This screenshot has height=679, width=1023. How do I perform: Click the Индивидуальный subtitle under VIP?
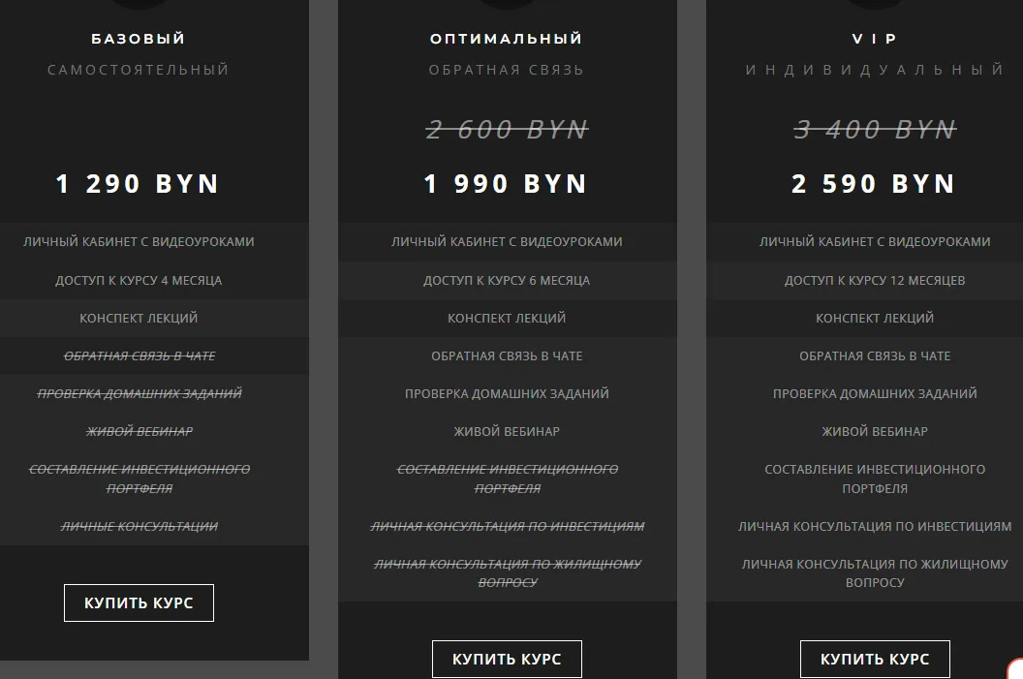tap(874, 70)
